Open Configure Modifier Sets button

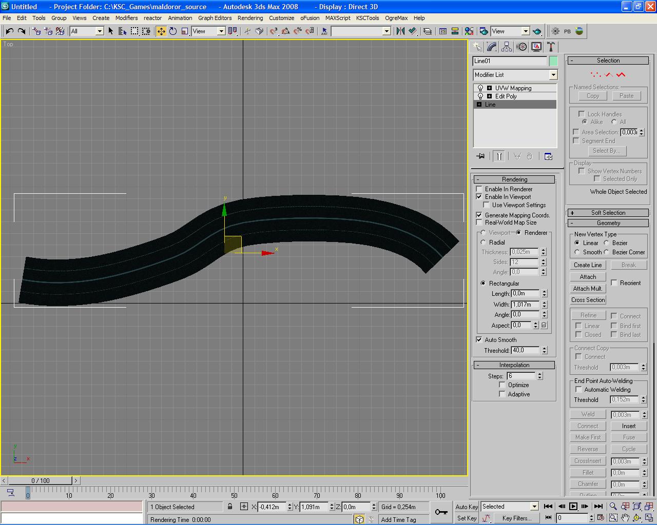[x=548, y=156]
